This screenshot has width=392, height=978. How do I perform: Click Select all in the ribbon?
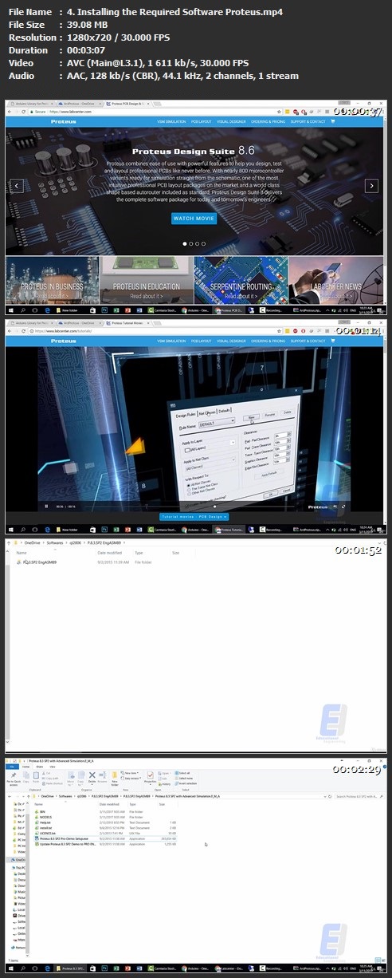click(182, 773)
